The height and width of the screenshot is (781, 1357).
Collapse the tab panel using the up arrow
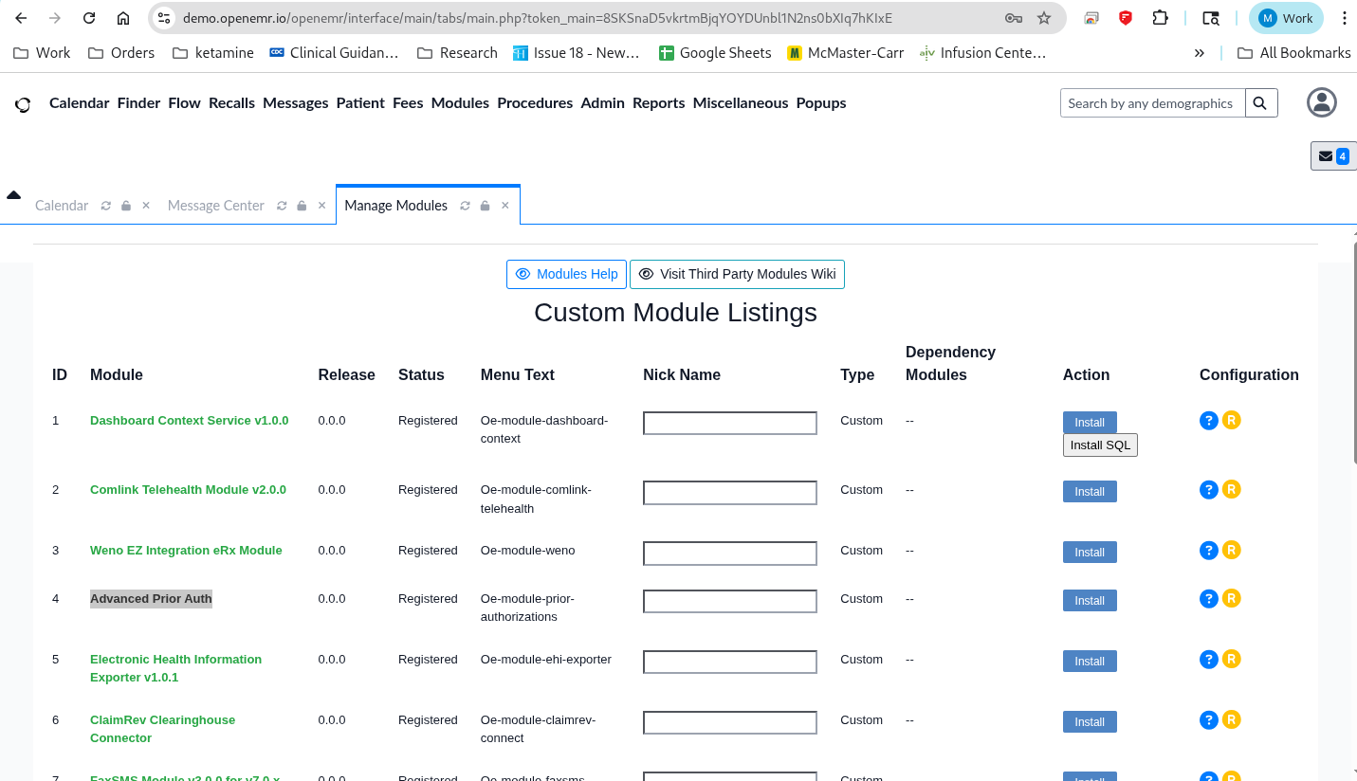point(13,195)
